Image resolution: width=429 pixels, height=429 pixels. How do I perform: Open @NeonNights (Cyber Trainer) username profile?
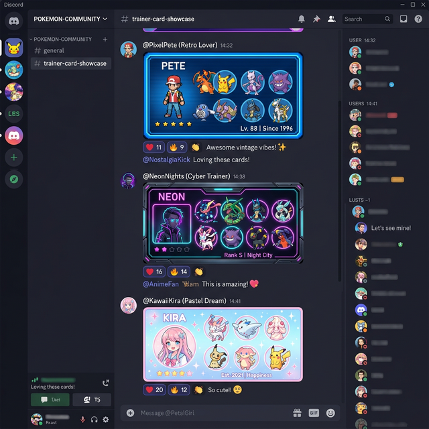[186, 176]
